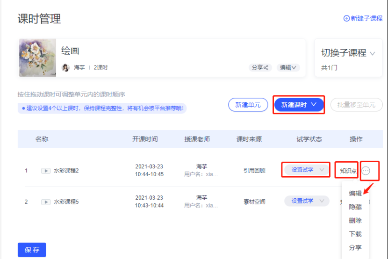Screen dimensions: 388x259
Task: Open the 新建课时 dropdown button
Action: 299,105
